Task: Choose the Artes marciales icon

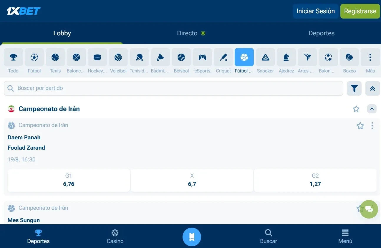Action: click(x=307, y=57)
